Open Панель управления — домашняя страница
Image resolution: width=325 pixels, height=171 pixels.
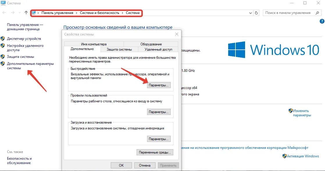tap(25, 27)
